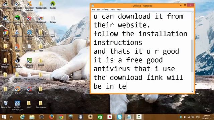Select the green gauge desktop shortcut

[17, 20]
